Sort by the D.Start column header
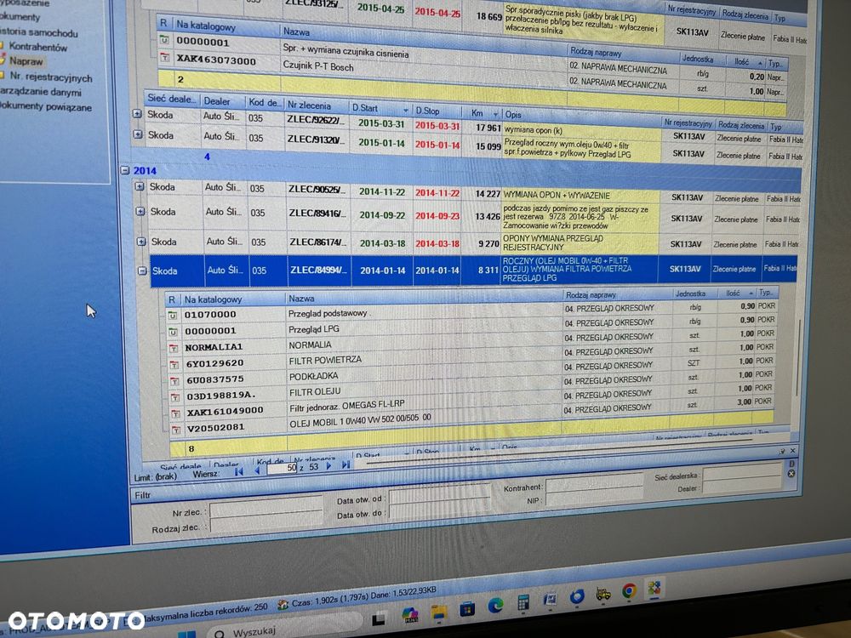The image size is (851, 638). (380, 109)
